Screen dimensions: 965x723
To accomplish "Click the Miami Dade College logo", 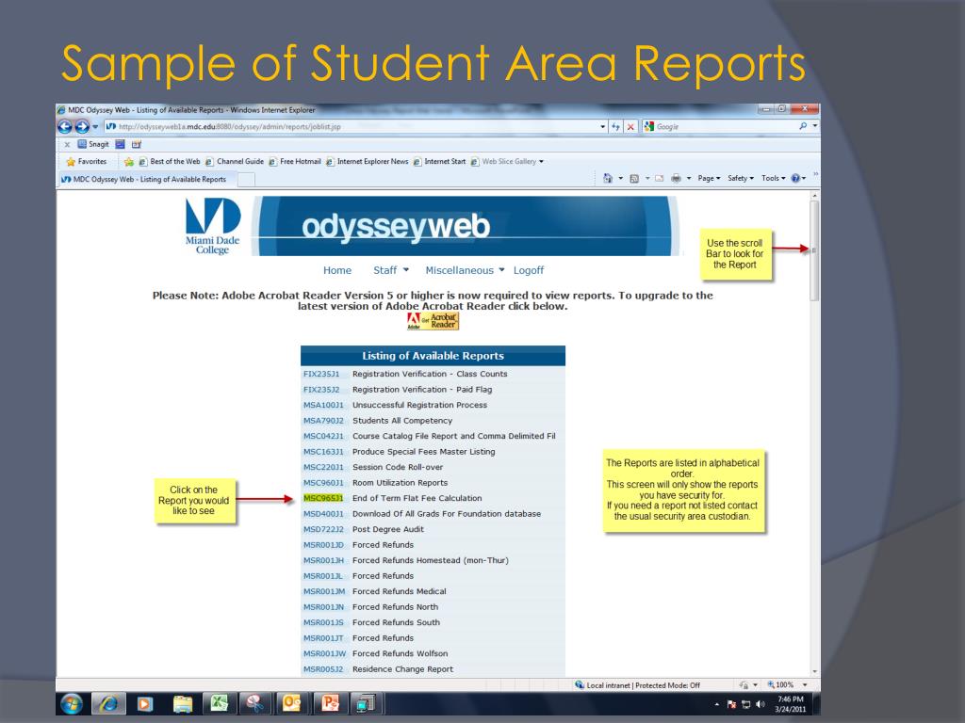I will click(212, 226).
